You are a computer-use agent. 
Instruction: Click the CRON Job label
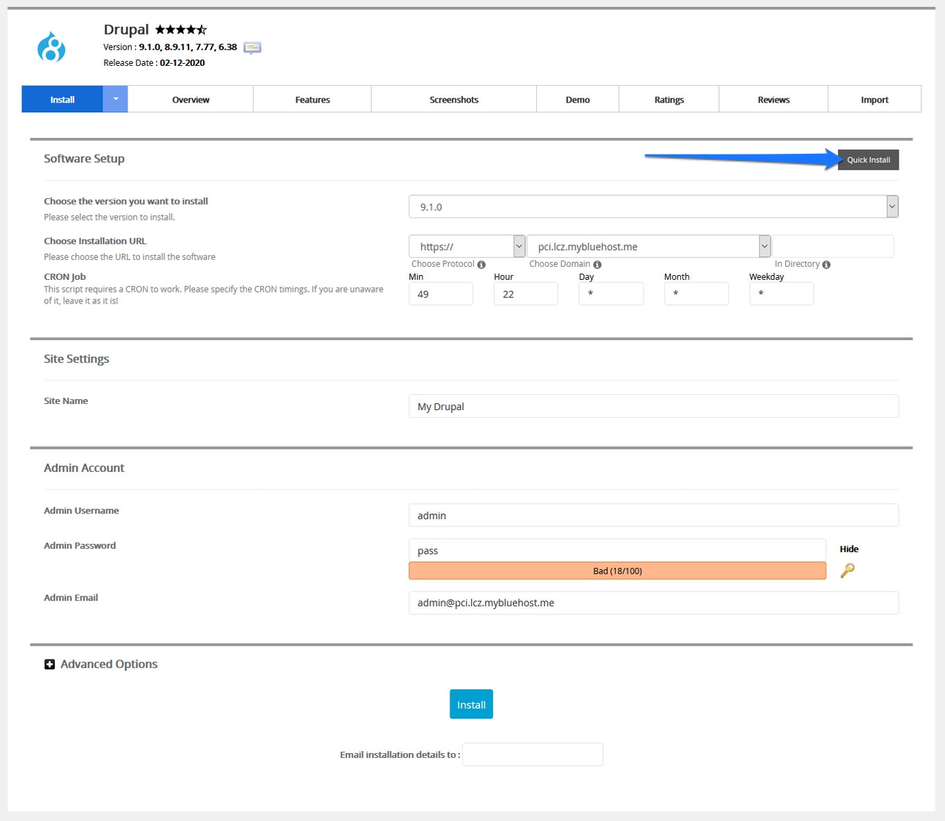pyautogui.click(x=64, y=276)
